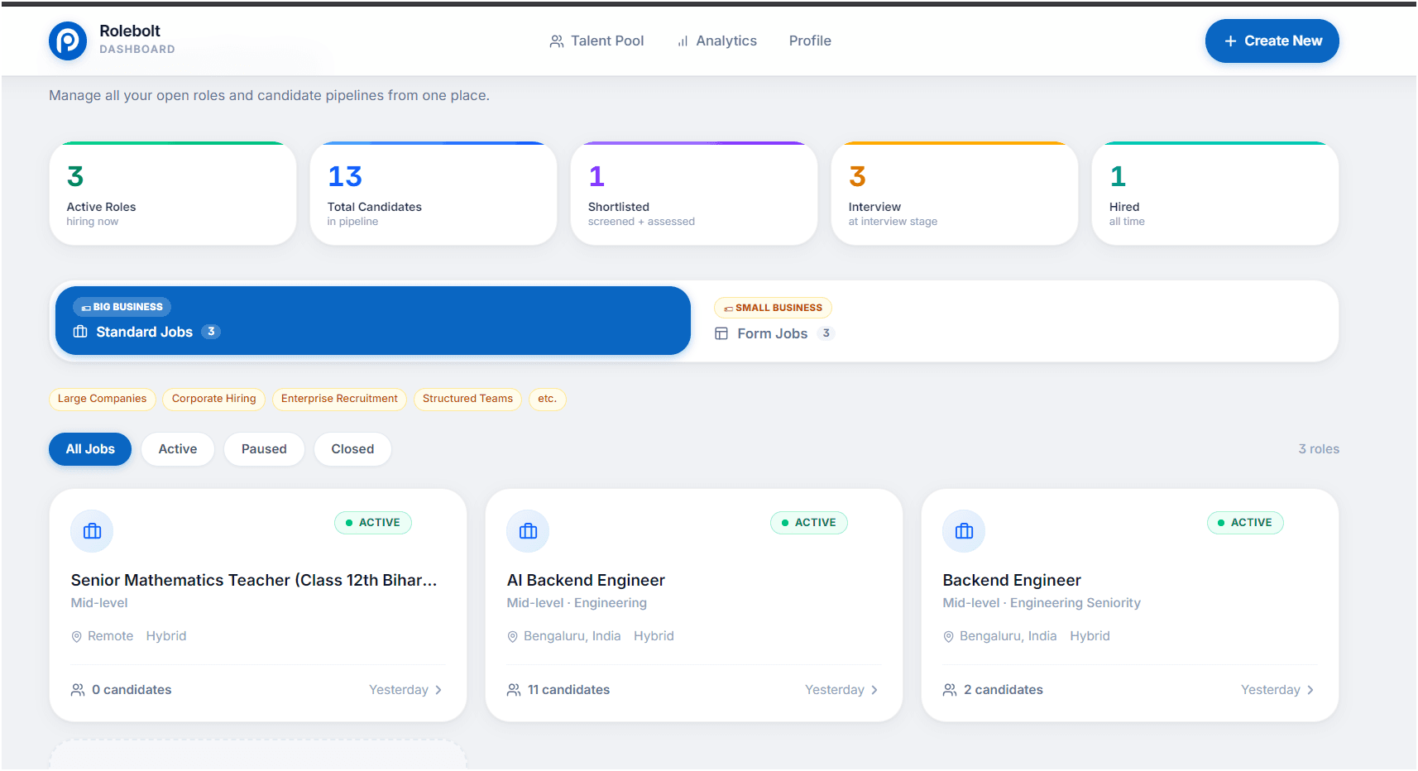Click location pin icon next to Remote

tap(77, 637)
